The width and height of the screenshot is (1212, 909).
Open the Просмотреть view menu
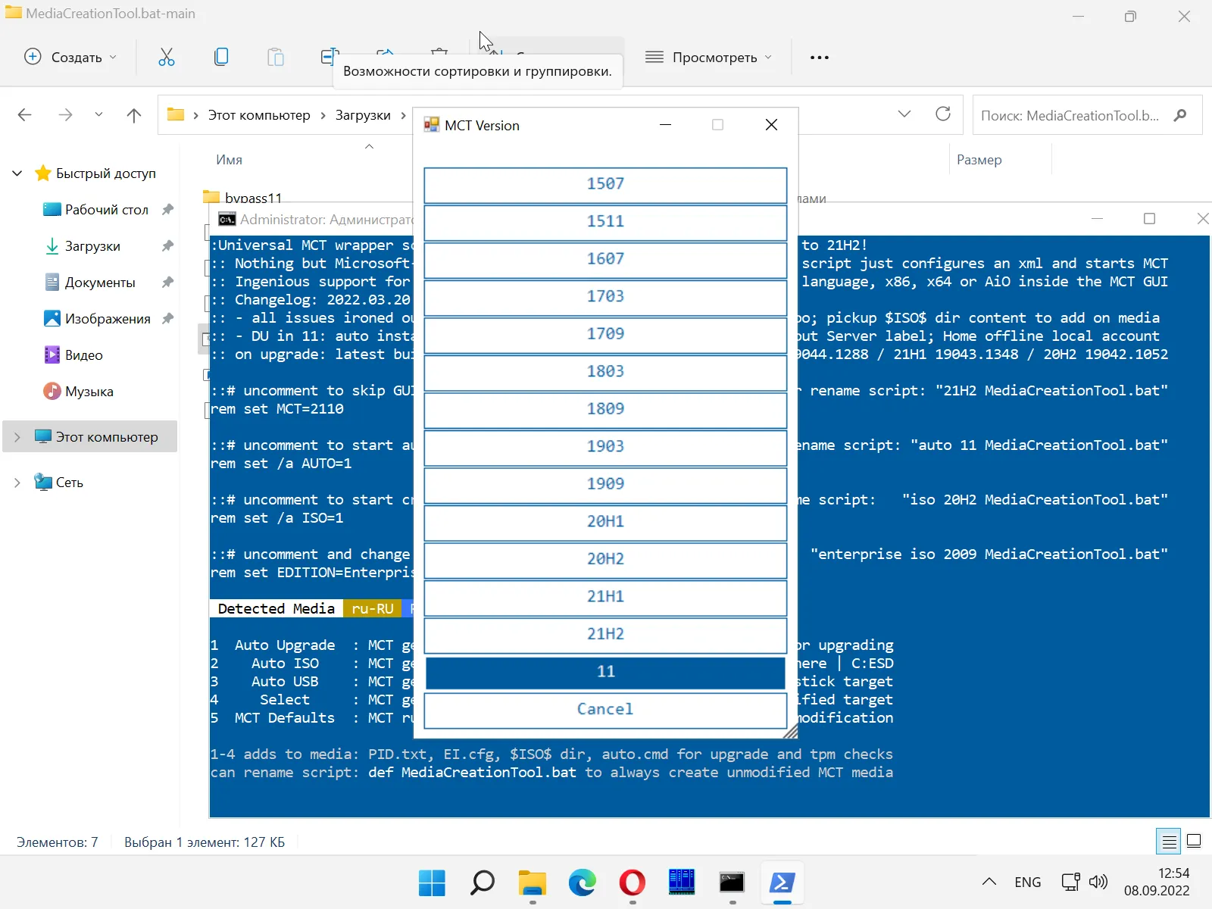(x=708, y=57)
